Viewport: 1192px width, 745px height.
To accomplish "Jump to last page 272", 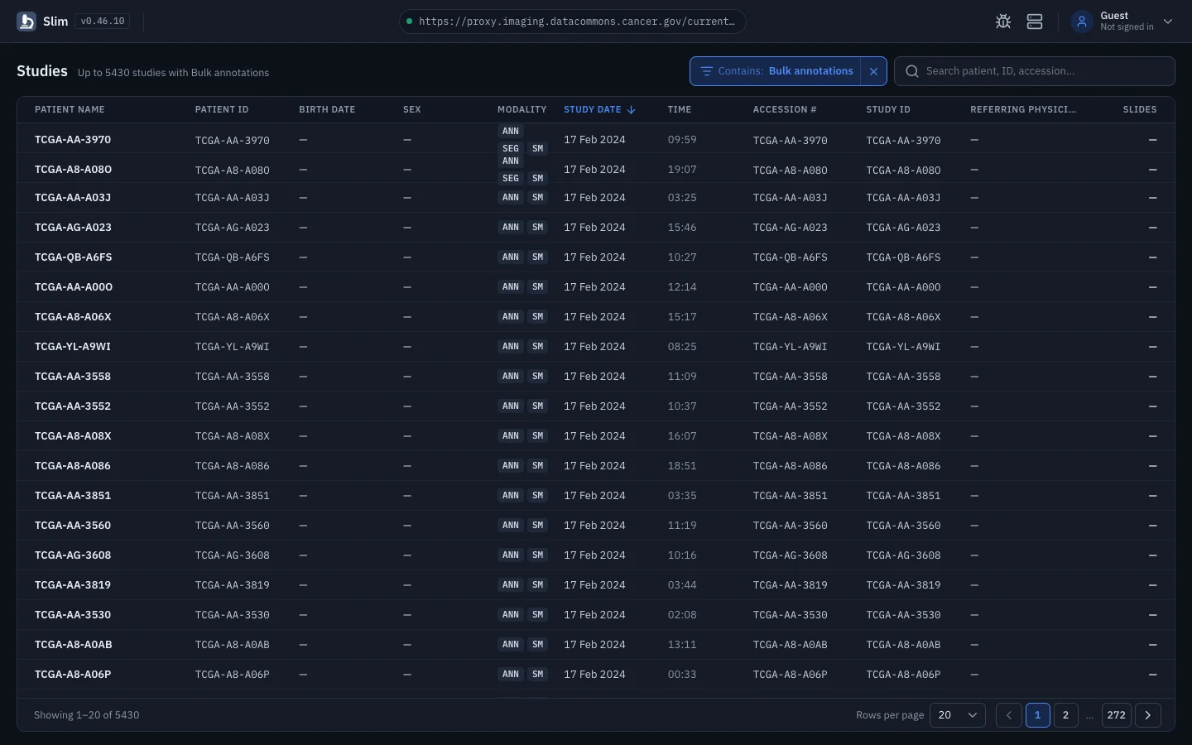I will click(1117, 715).
